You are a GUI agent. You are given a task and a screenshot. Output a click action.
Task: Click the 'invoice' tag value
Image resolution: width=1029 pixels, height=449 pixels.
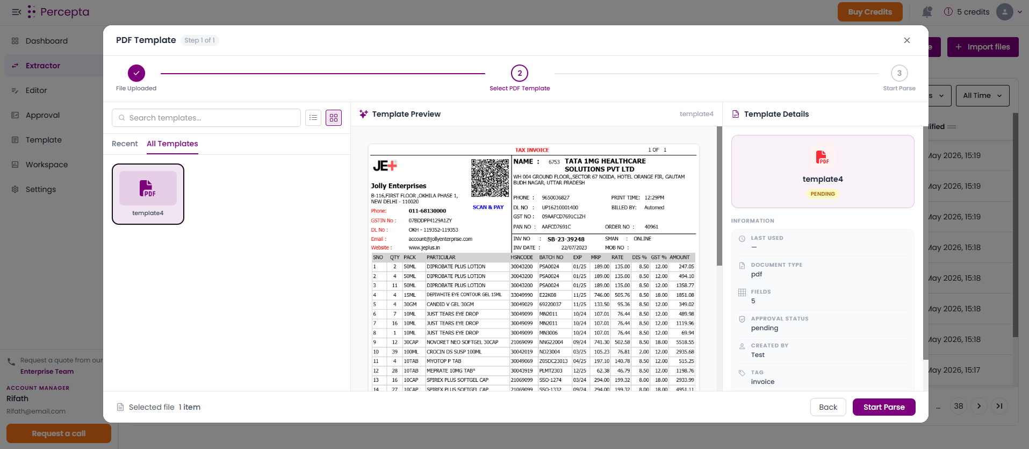click(x=762, y=382)
